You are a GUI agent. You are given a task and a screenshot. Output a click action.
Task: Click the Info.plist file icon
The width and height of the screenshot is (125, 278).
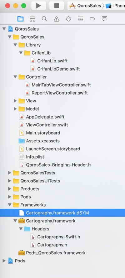[x=22, y=157]
